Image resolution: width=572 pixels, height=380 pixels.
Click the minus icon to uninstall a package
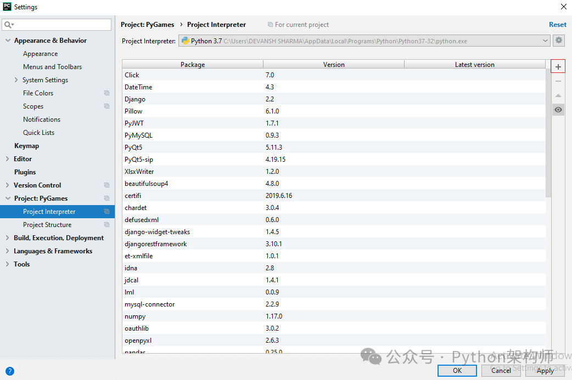[558, 81]
